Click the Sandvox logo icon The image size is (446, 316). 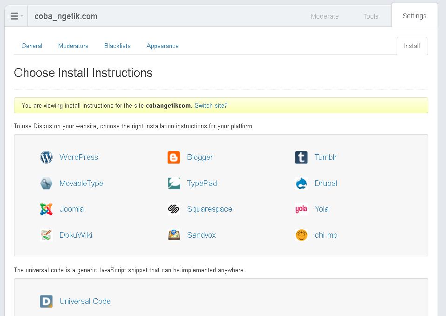tap(174, 235)
